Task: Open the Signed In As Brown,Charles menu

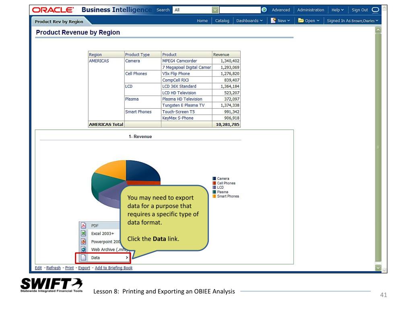Action: click(352, 21)
